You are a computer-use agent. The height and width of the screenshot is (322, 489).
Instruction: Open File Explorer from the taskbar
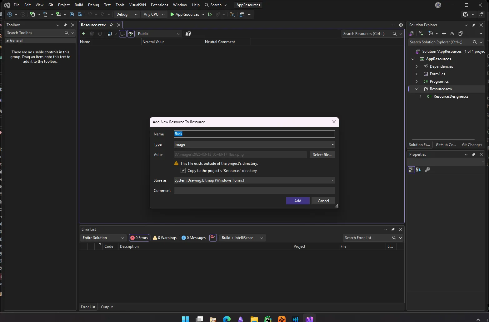coord(254,319)
